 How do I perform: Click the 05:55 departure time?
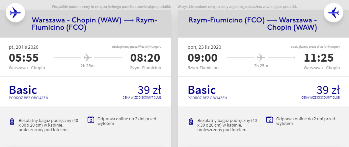[x=24, y=58]
